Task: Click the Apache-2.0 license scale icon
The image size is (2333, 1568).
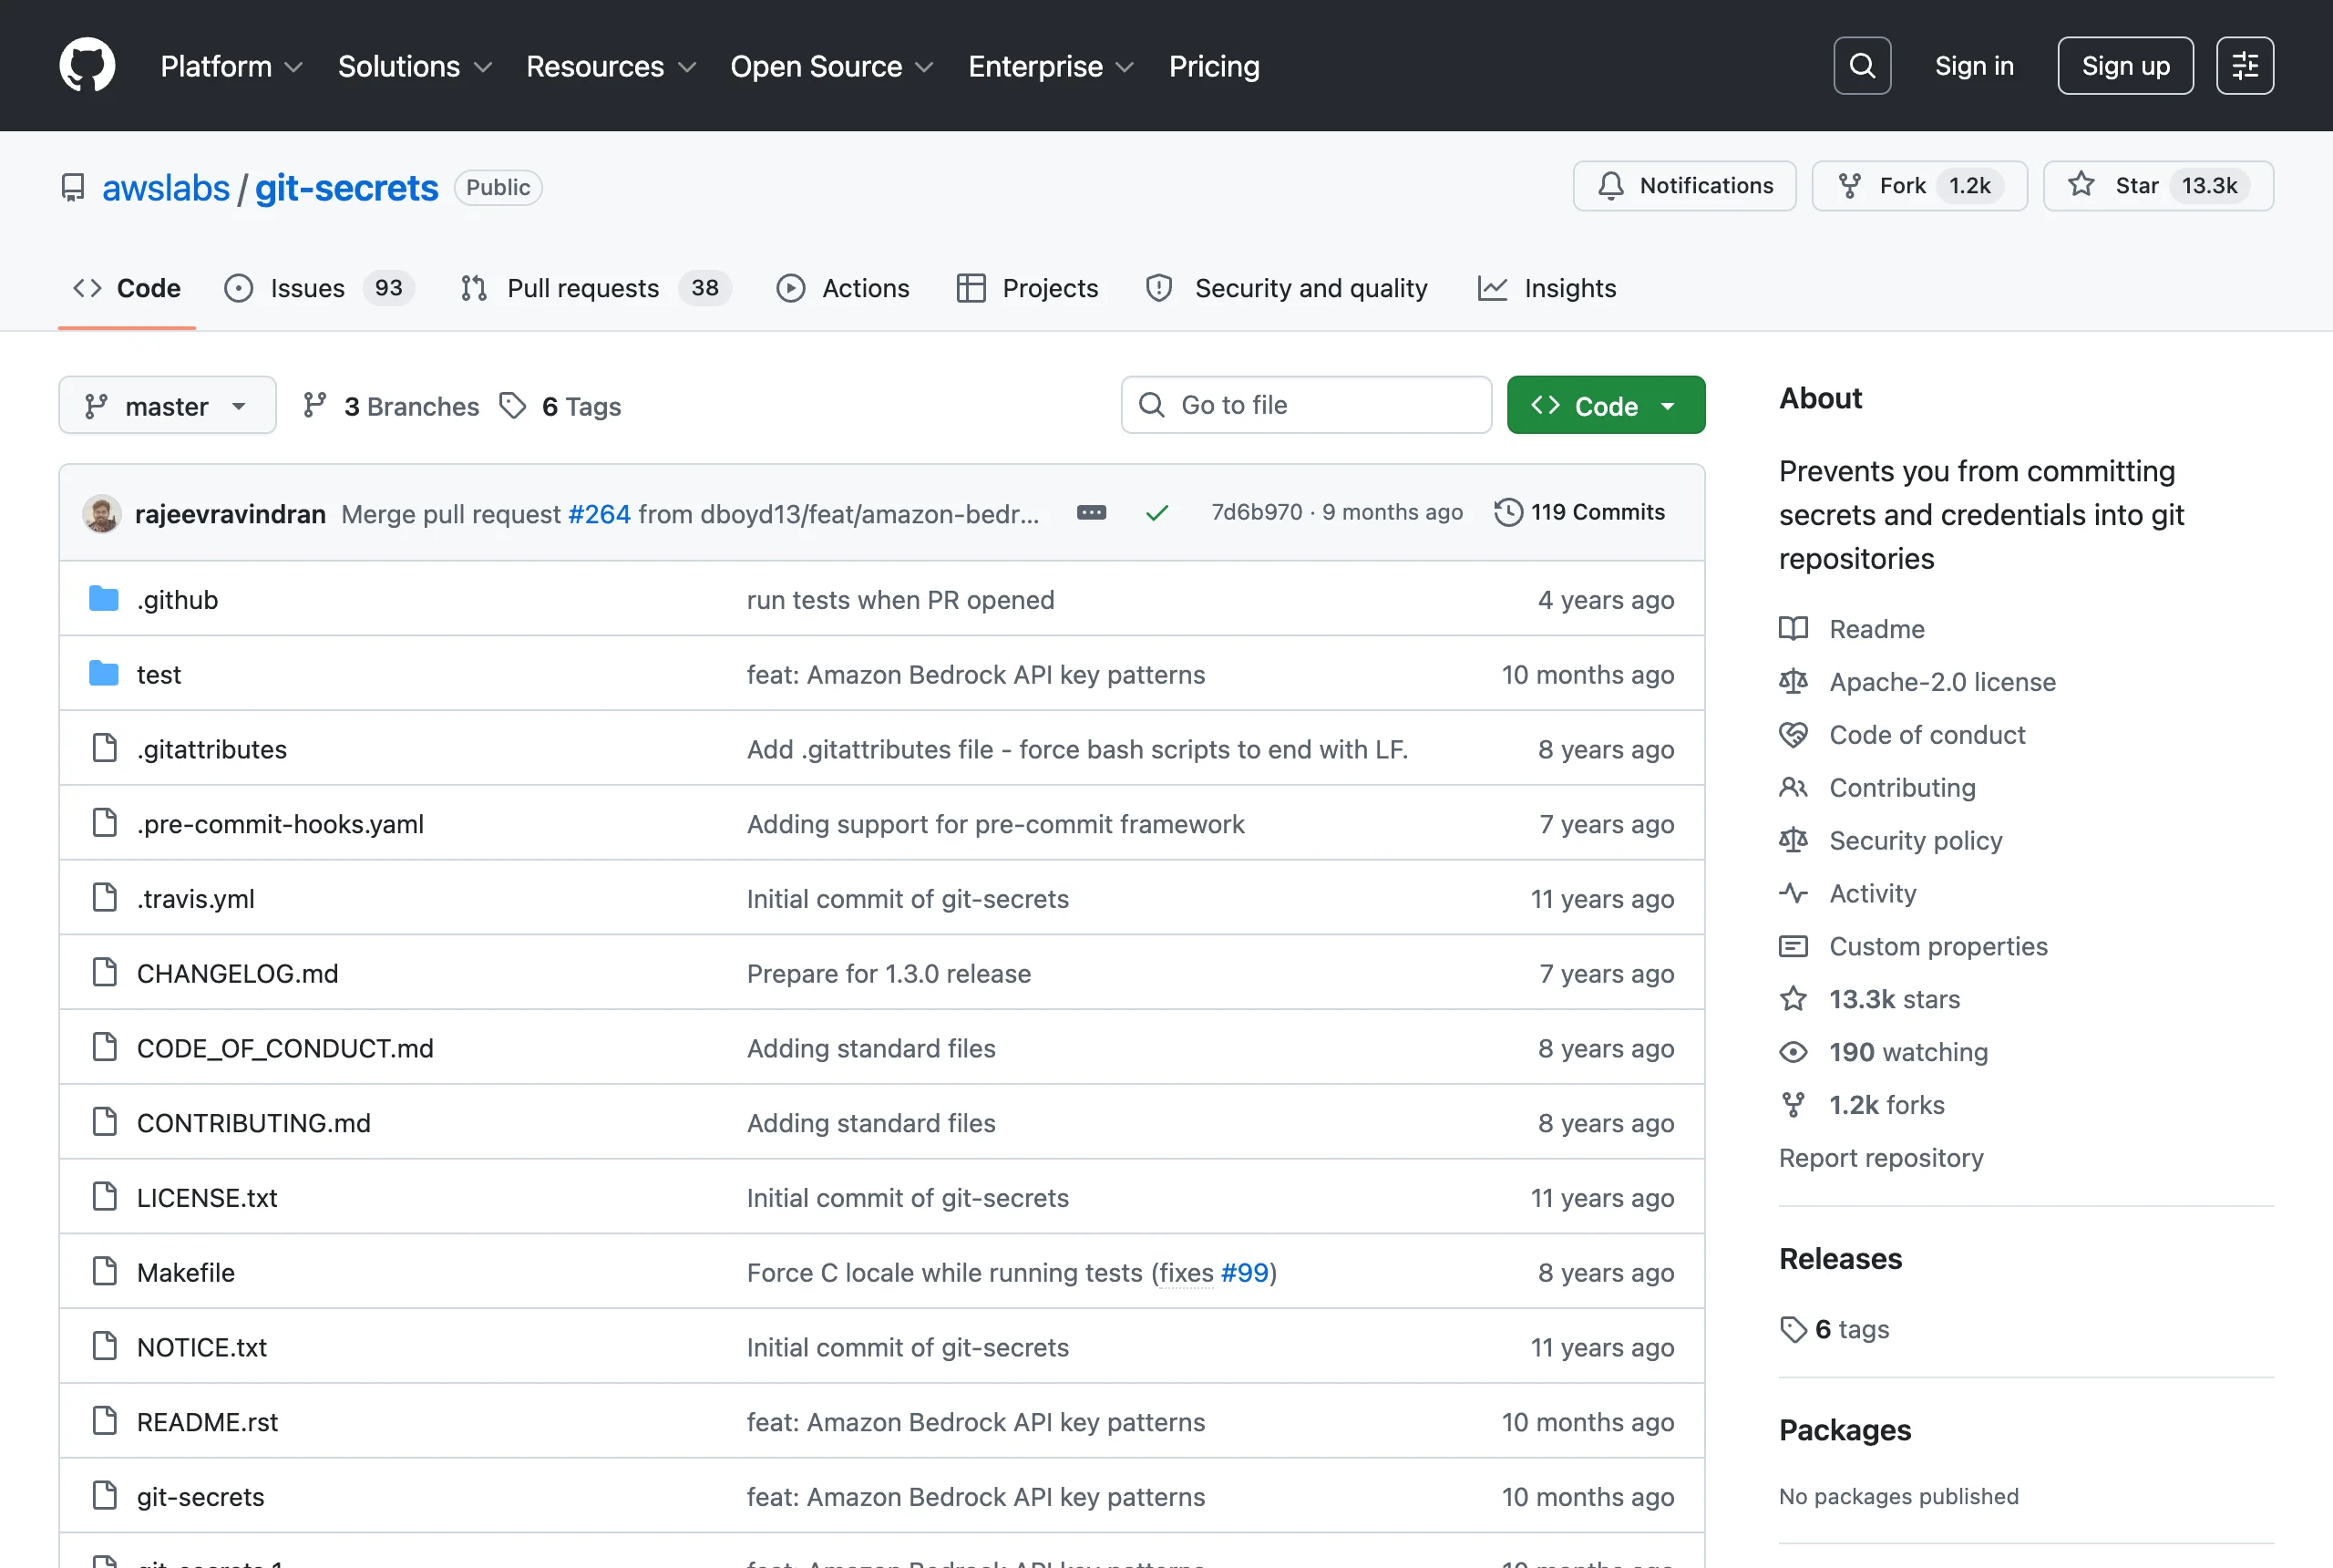Action: (x=1793, y=682)
